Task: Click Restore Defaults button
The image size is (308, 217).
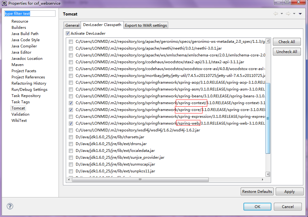Action: 257,192
